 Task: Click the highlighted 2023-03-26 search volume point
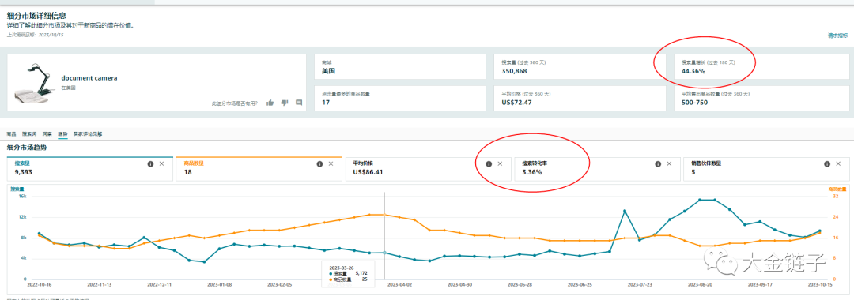(384, 253)
